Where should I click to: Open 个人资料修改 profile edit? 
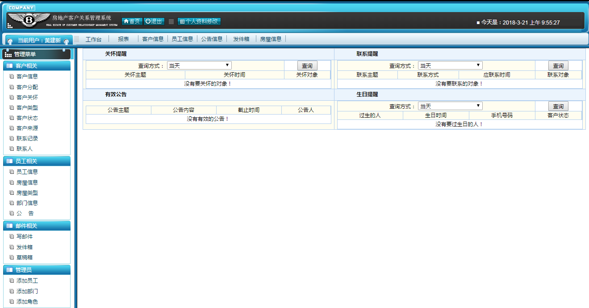(199, 21)
